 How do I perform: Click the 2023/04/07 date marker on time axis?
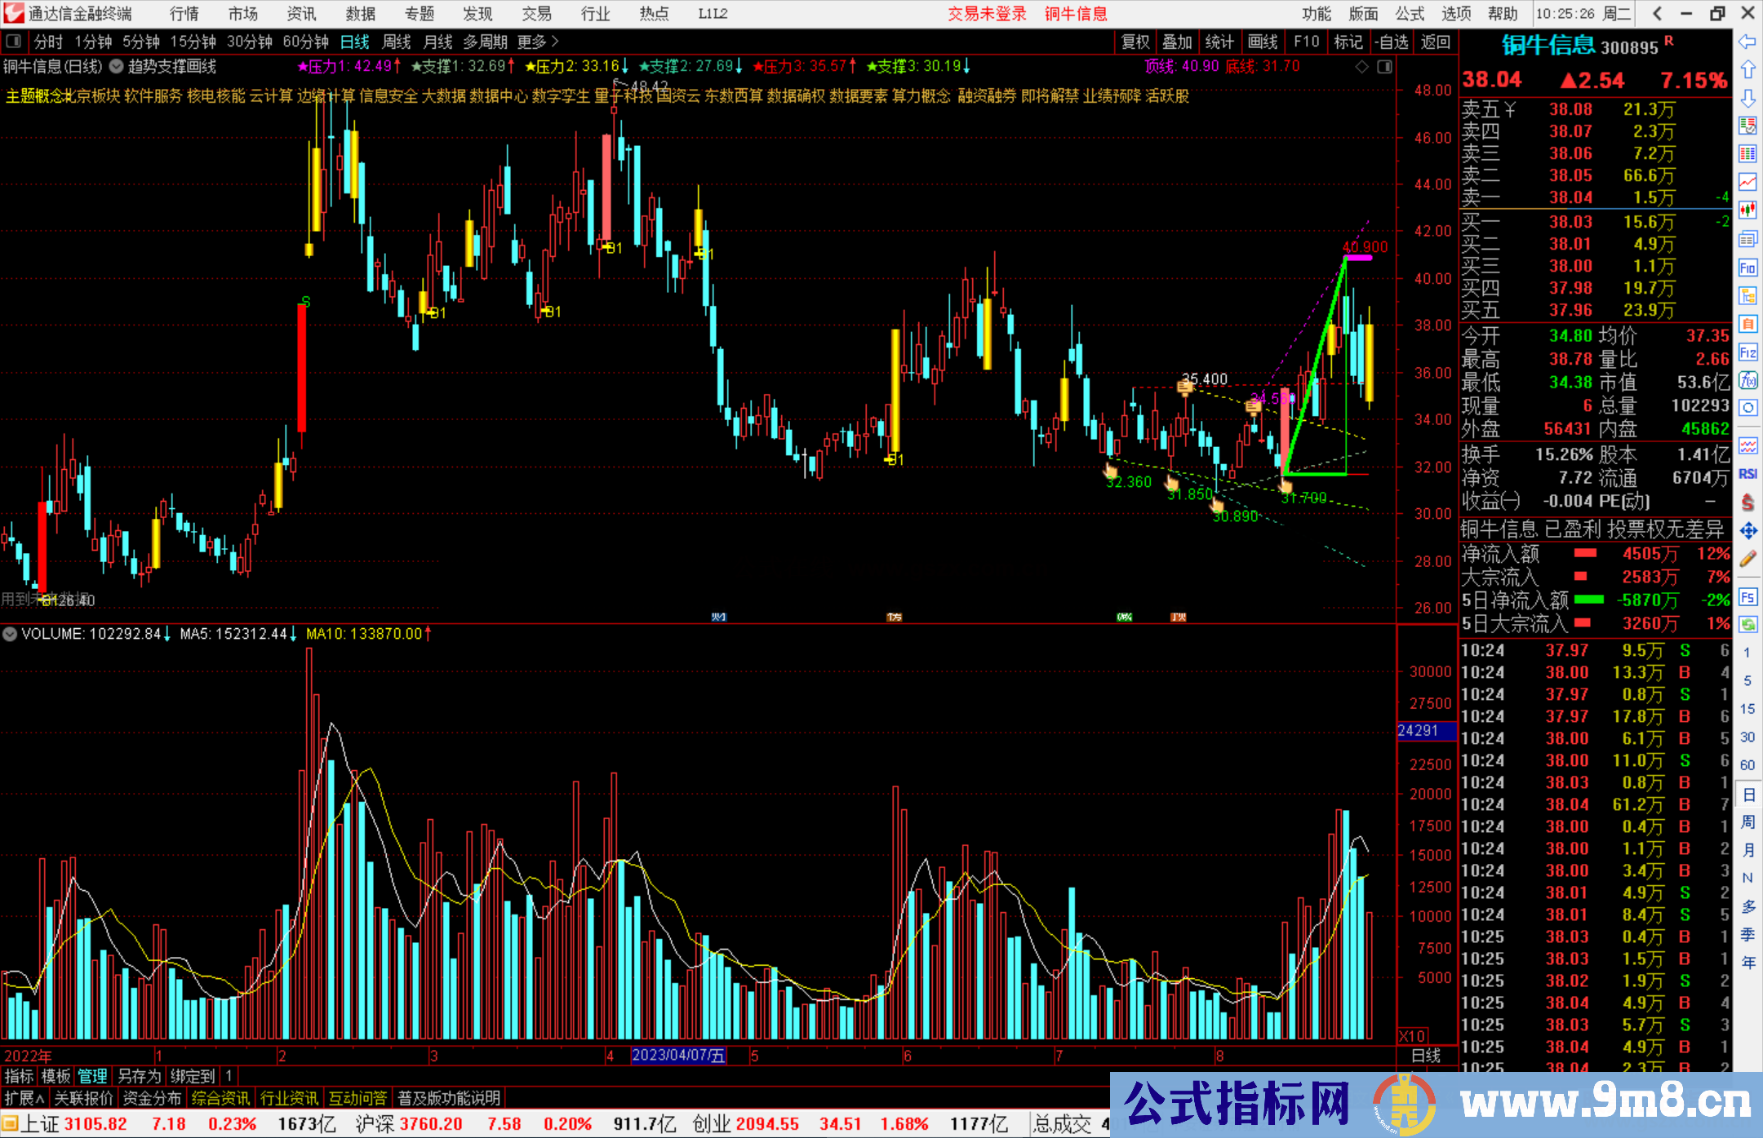[x=678, y=1056]
